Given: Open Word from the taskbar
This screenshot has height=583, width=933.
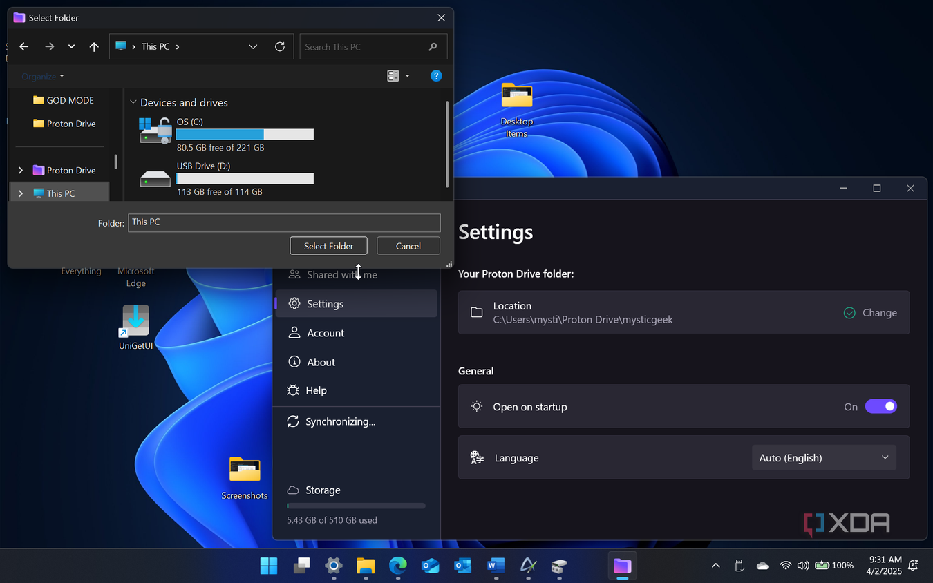Looking at the screenshot, I should coord(496,566).
